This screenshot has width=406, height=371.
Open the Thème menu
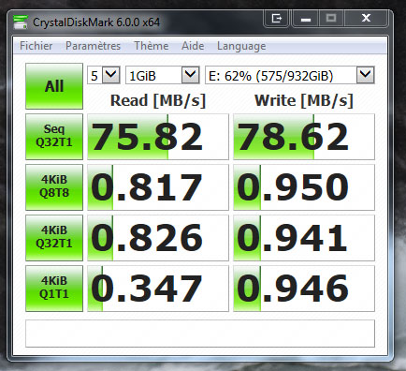tap(152, 46)
